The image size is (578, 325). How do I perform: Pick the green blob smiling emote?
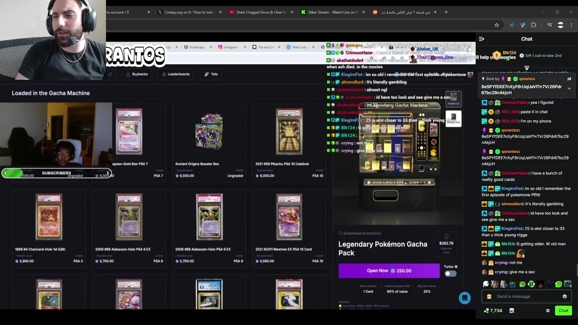click(x=559, y=284)
